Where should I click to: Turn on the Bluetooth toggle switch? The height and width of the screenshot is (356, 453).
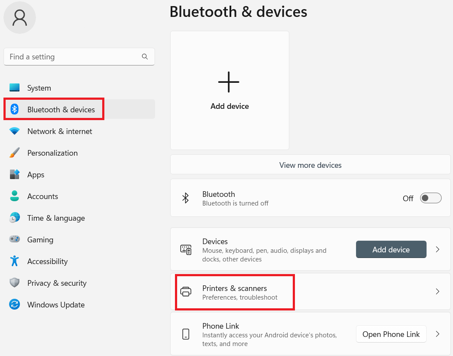tap(430, 198)
